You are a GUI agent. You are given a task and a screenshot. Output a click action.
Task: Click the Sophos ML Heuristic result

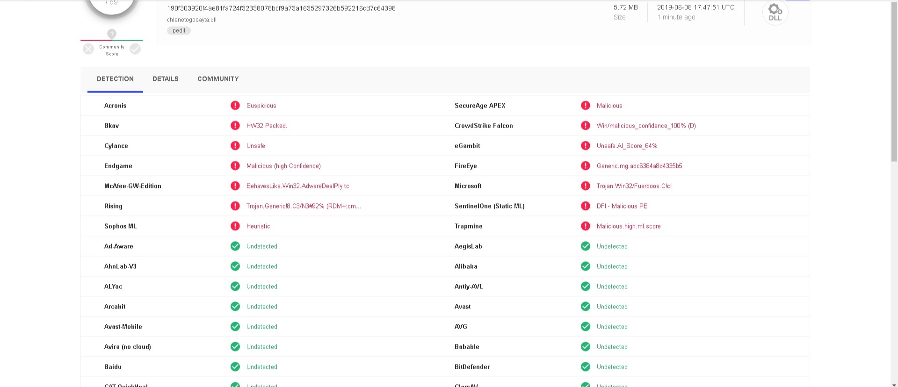(258, 226)
